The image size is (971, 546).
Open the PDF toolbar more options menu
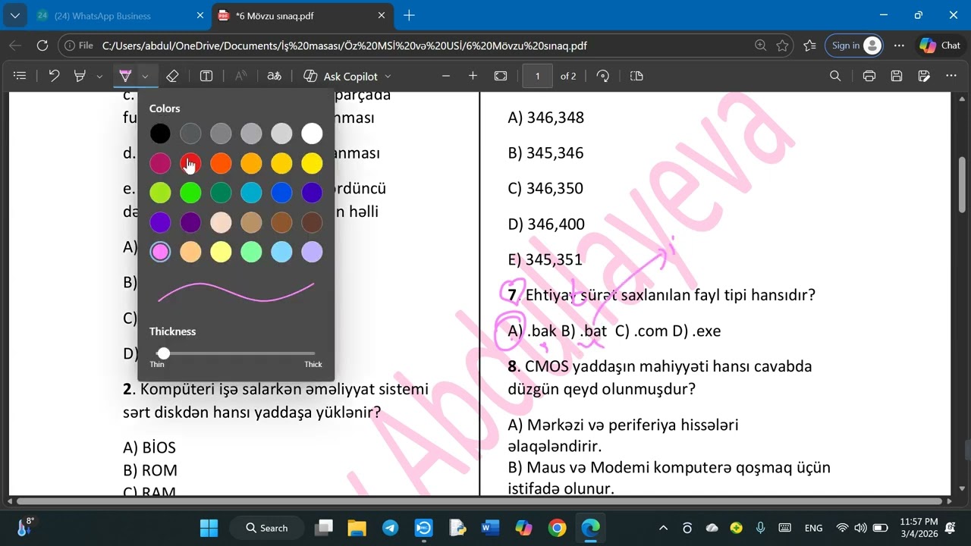[x=951, y=76]
